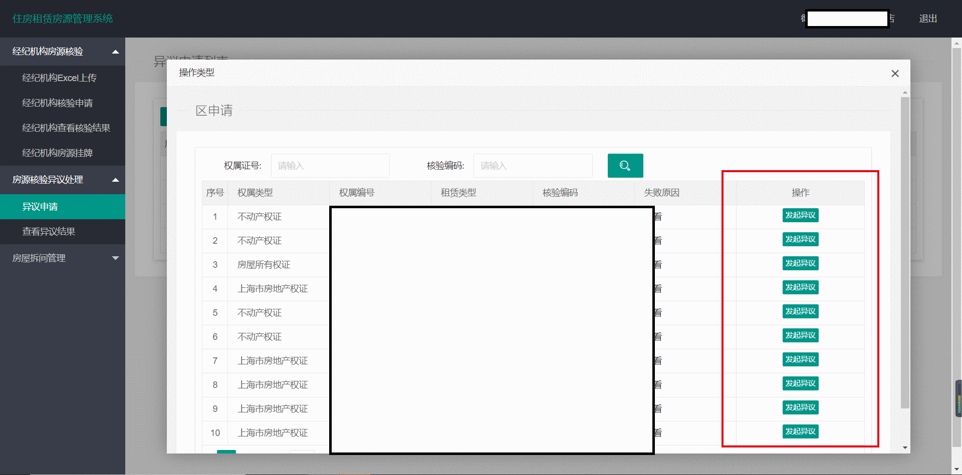Click 发起异议 for row 1

pos(800,215)
